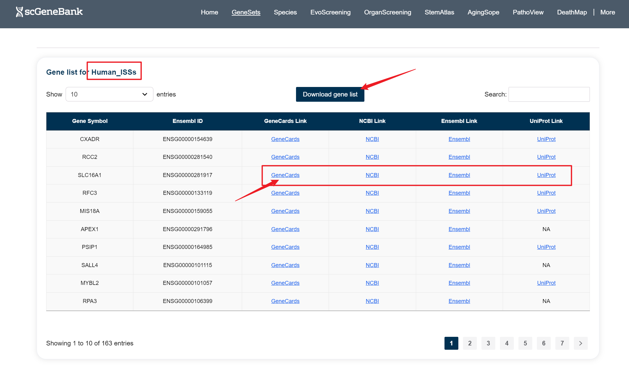Go to page 3

coord(488,343)
